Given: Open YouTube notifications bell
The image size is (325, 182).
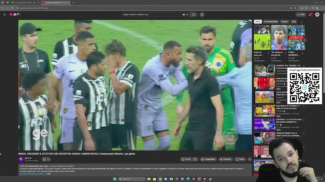Looking at the screenshot, I should (310, 14).
